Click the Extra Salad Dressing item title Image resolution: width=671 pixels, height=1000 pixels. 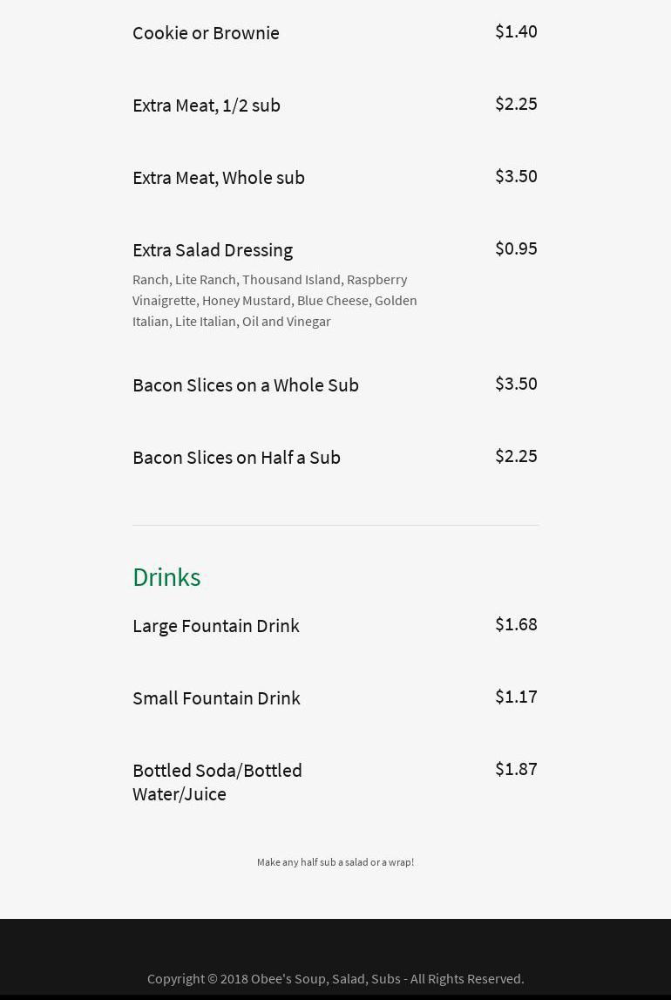[213, 249]
